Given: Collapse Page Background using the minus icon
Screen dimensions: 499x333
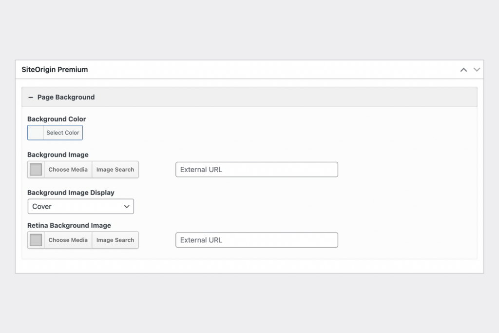Looking at the screenshot, I should tap(31, 98).
